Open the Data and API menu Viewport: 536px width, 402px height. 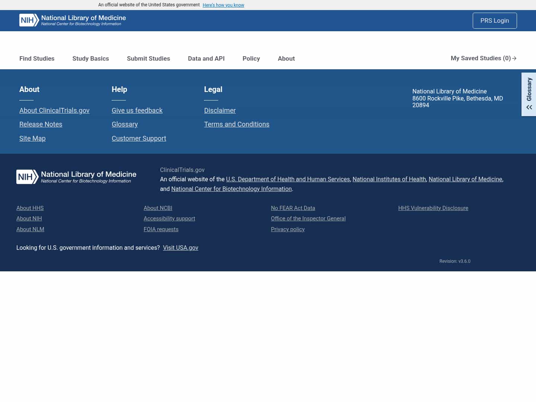coord(206,58)
